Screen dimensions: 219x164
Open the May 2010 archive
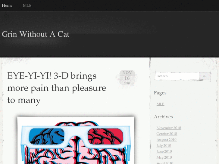click(x=164, y=157)
